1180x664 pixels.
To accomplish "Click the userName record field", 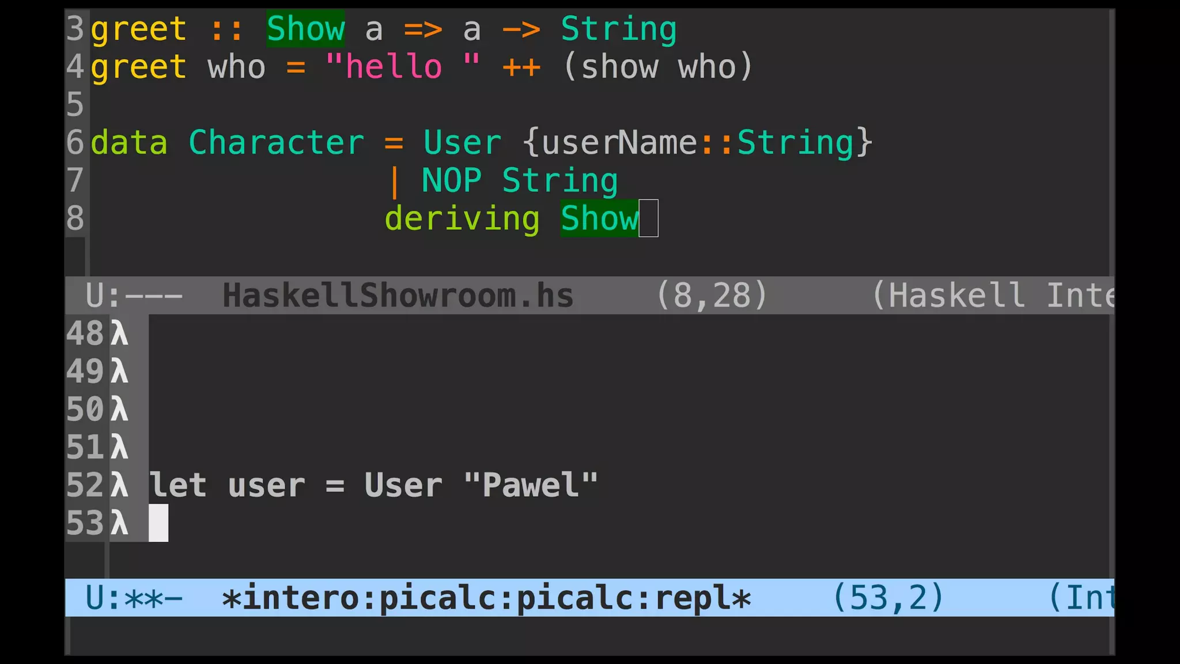I will coord(619,142).
